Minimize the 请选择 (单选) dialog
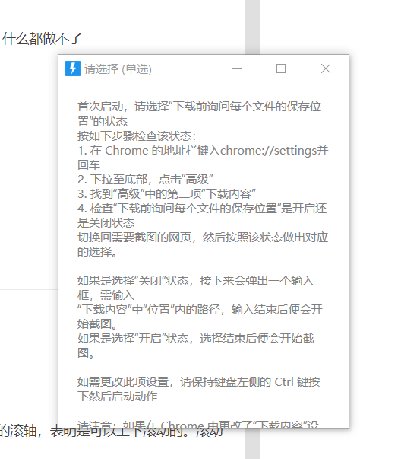The width and height of the screenshot is (401, 459). (237, 69)
